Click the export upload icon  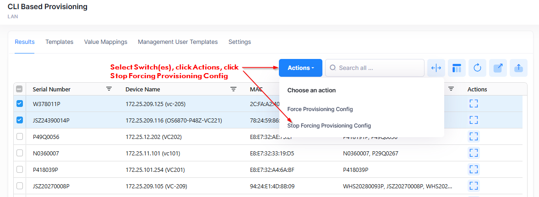tap(518, 68)
